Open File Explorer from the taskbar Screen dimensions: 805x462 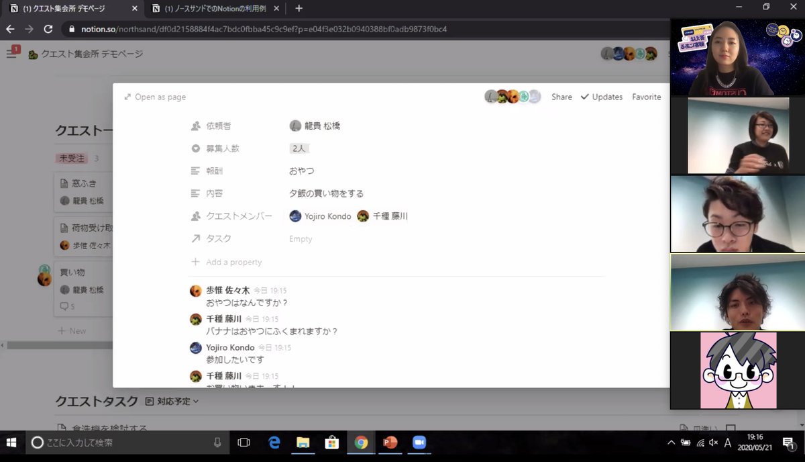(303, 443)
